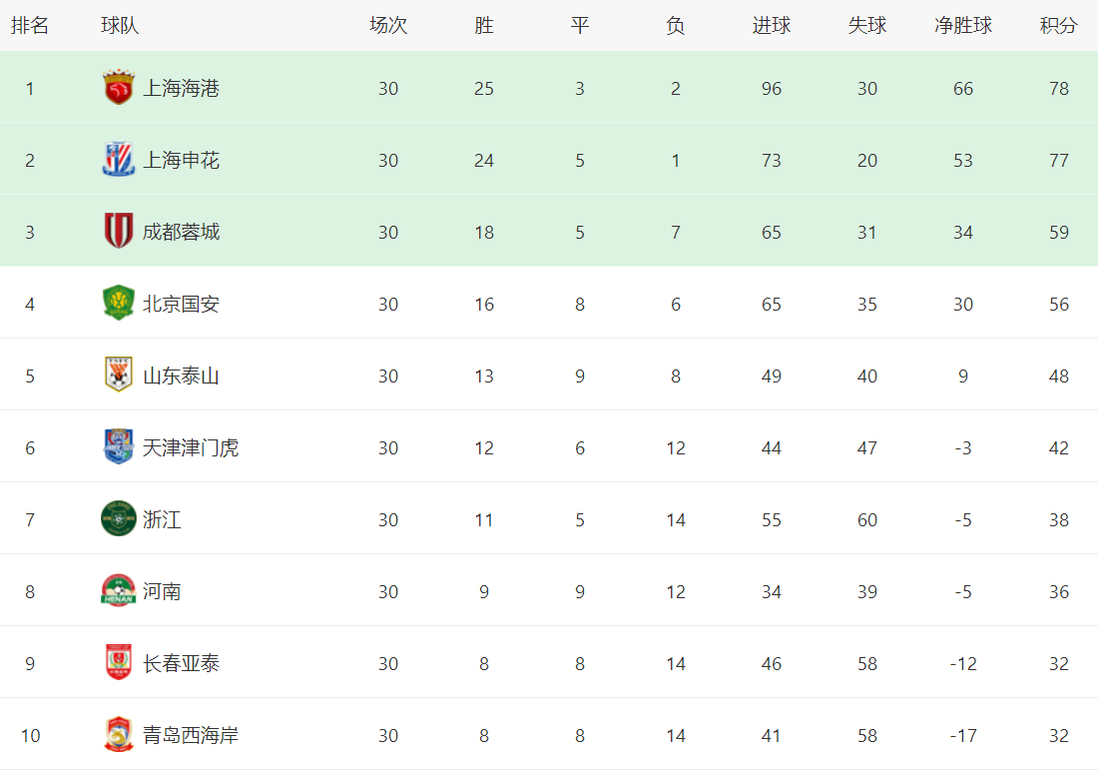The width and height of the screenshot is (1098, 773).
Task: Click the 胜 wins column header
Action: point(484,26)
